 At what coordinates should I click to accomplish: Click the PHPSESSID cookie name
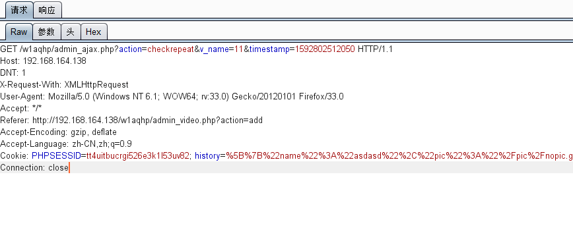56,155
